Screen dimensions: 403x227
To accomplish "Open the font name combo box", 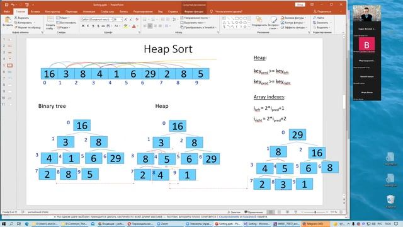I will tap(96, 20).
